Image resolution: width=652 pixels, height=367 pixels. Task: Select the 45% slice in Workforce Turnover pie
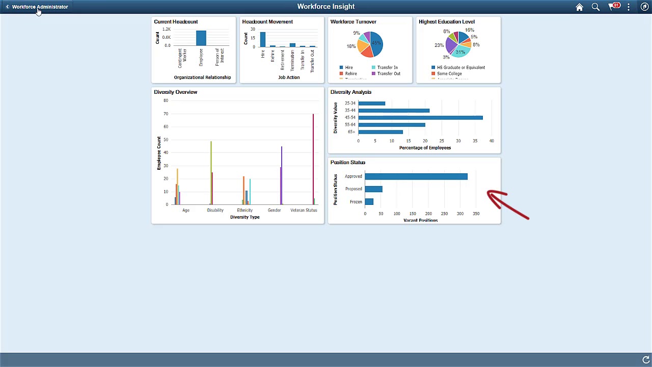(x=377, y=44)
